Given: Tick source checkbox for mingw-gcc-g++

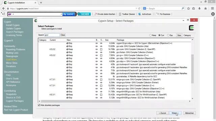Looking at the screenshot, I should click(101, 85).
